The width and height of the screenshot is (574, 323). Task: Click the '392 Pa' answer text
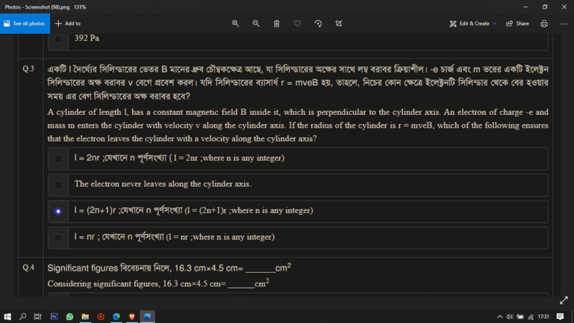[87, 38]
